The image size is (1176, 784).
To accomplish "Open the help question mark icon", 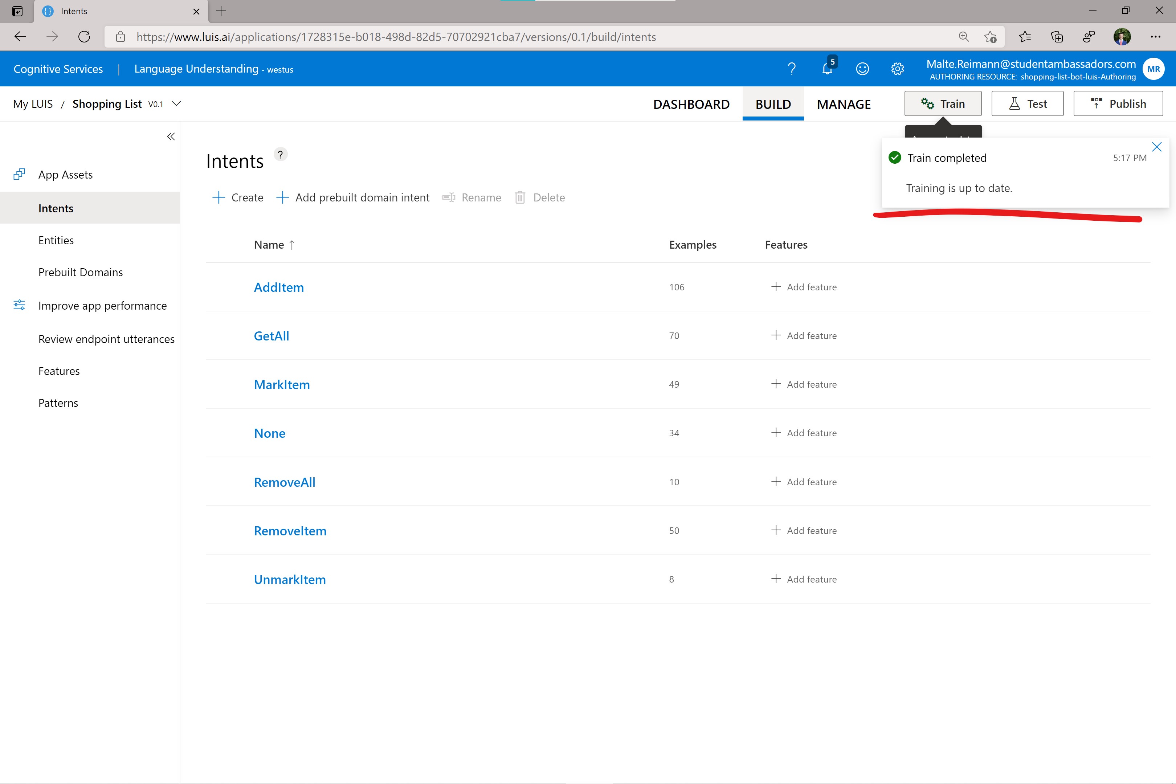I will tap(792, 69).
